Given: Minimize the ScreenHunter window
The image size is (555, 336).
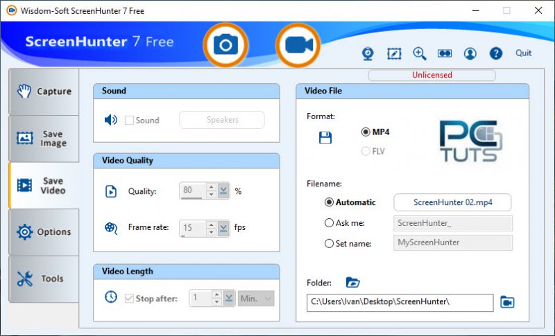Looking at the screenshot, I should coord(475,10).
